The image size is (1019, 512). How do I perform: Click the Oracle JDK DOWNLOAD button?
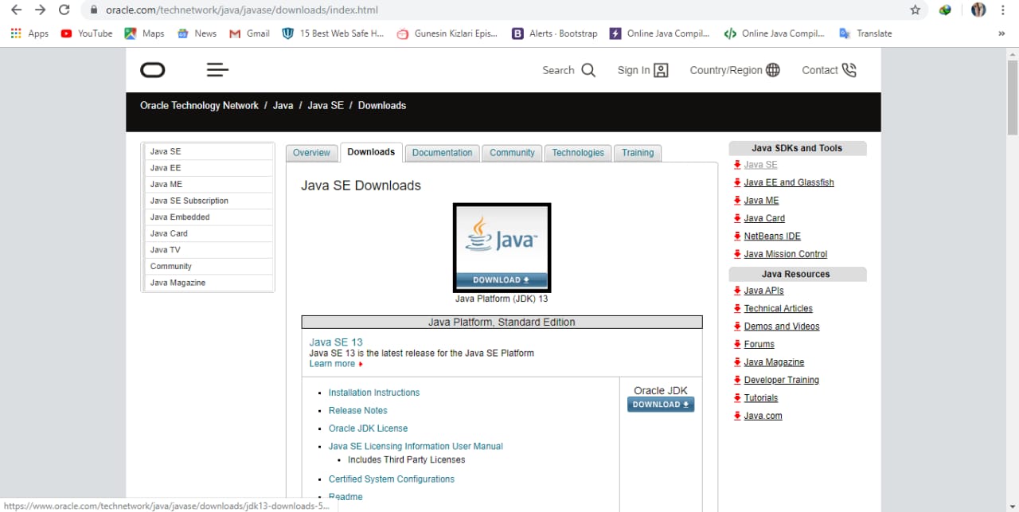pyautogui.click(x=660, y=405)
